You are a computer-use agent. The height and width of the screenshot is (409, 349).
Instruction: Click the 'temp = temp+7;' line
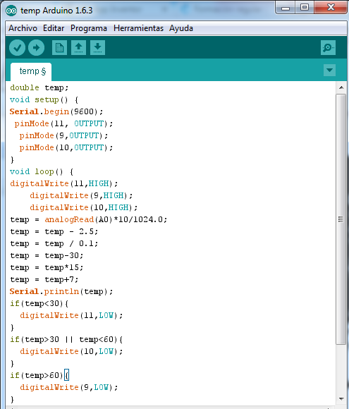coord(44,280)
